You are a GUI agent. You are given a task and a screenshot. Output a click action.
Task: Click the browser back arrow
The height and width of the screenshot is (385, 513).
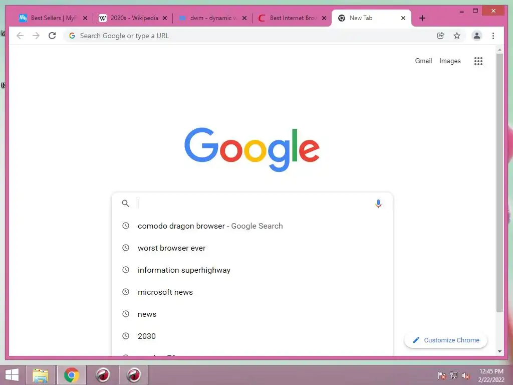click(x=20, y=36)
